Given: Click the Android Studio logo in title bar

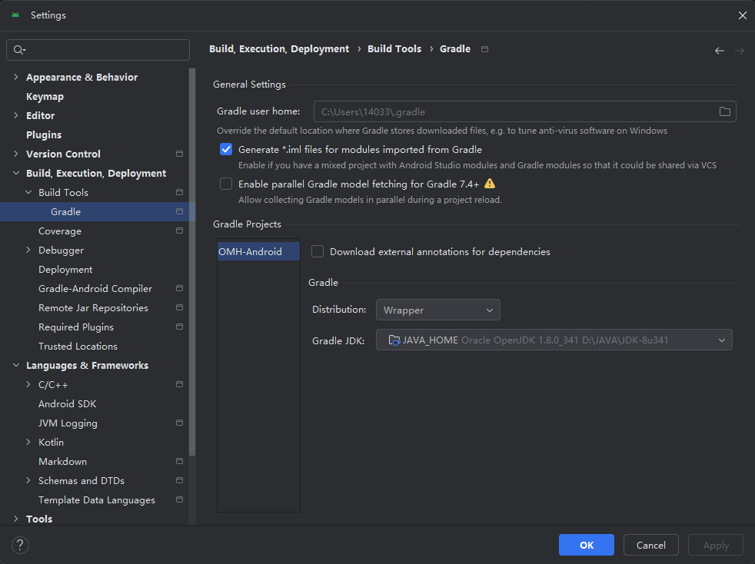Looking at the screenshot, I should tap(15, 15).
